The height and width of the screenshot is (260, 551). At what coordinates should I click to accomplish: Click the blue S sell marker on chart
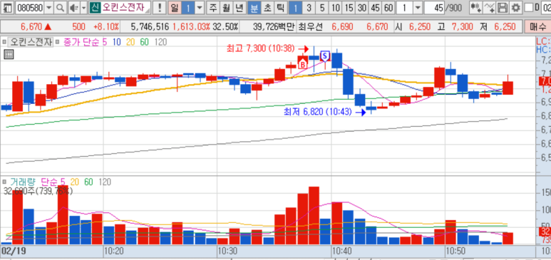point(325,56)
